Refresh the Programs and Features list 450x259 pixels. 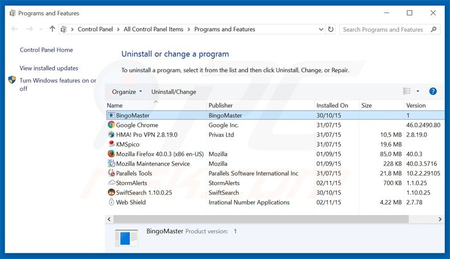pyautogui.click(x=331, y=30)
